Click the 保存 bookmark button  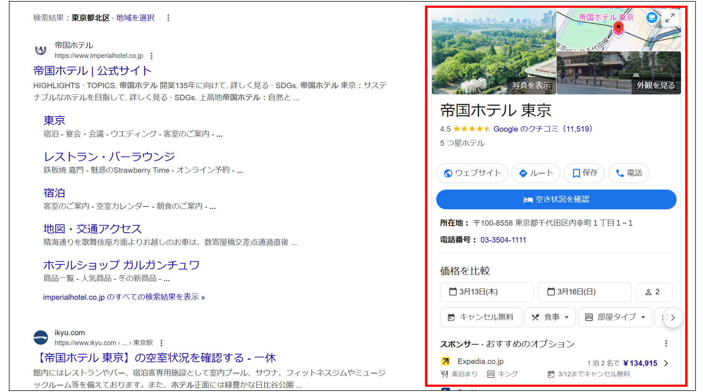[x=584, y=173]
